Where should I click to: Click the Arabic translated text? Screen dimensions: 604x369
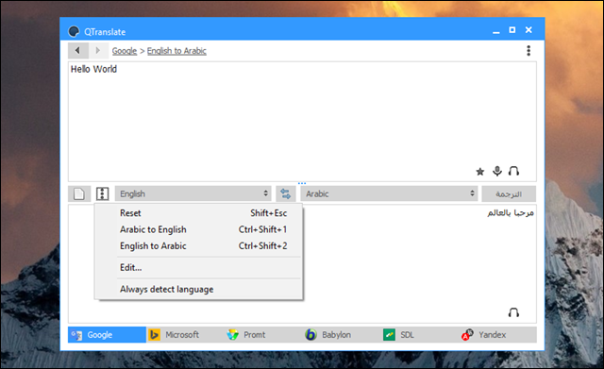pyautogui.click(x=511, y=212)
